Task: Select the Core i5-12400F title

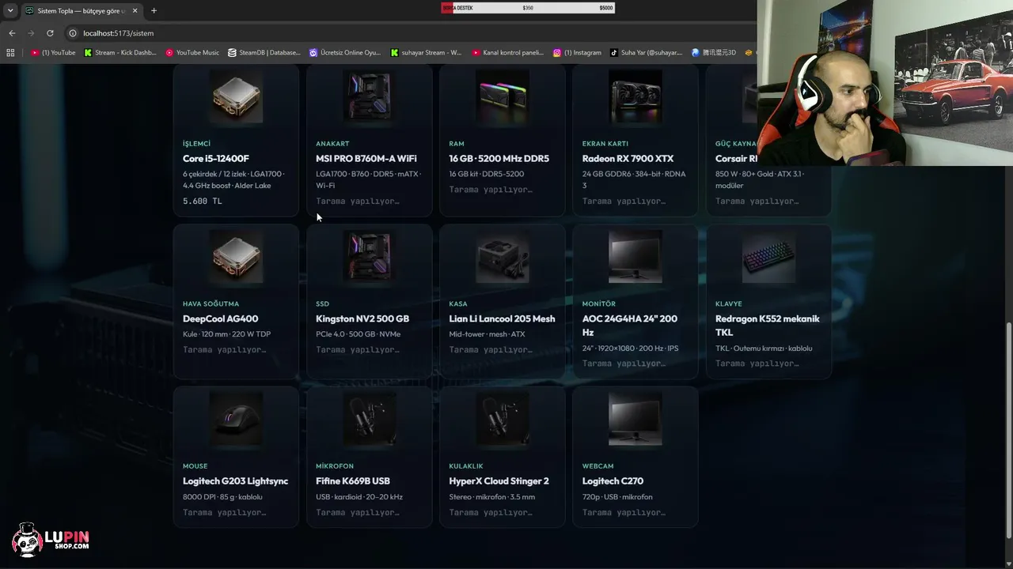Action: pos(216,159)
